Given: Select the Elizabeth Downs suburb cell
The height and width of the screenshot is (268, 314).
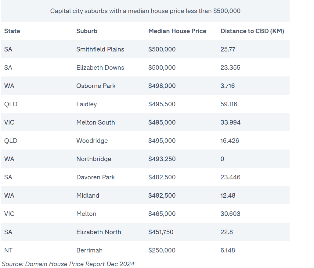Looking at the screenshot, I should [100, 68].
